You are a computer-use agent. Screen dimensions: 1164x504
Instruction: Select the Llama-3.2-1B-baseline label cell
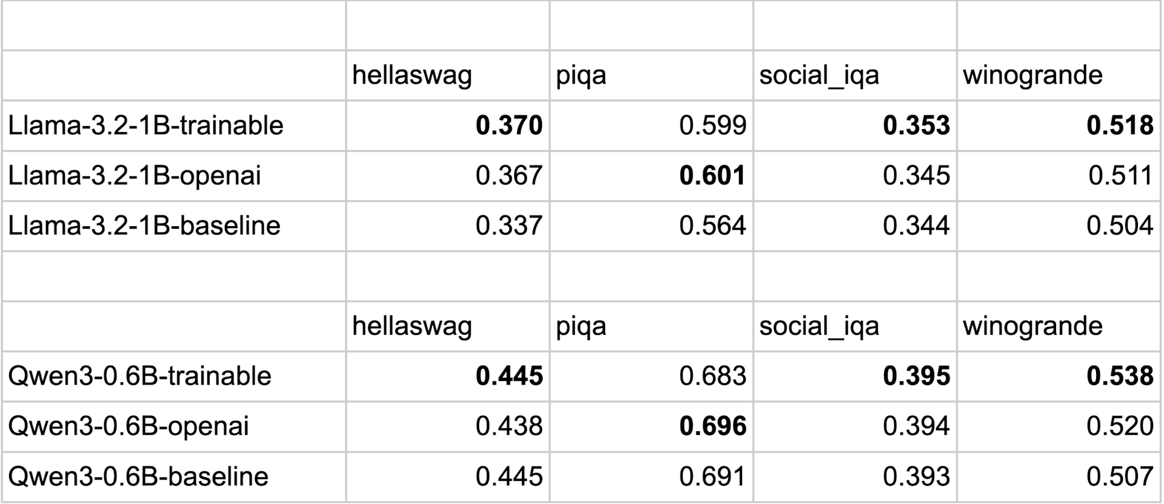tap(144, 226)
